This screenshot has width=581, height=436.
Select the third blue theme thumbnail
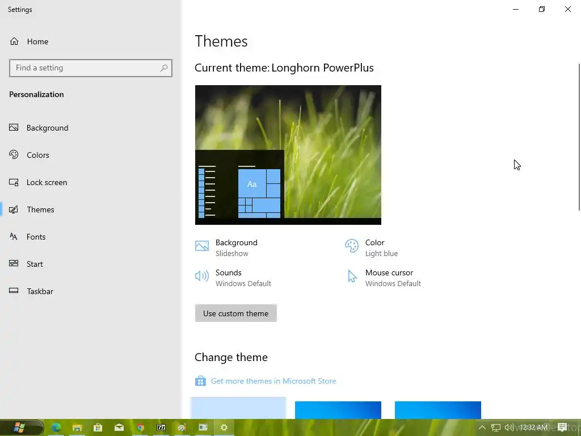click(438, 410)
